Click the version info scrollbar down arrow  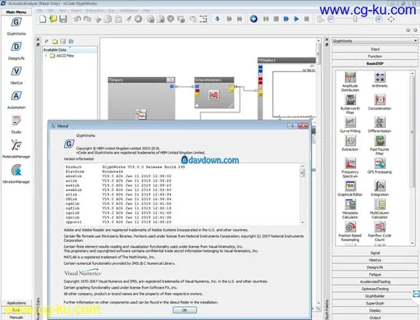(303, 222)
